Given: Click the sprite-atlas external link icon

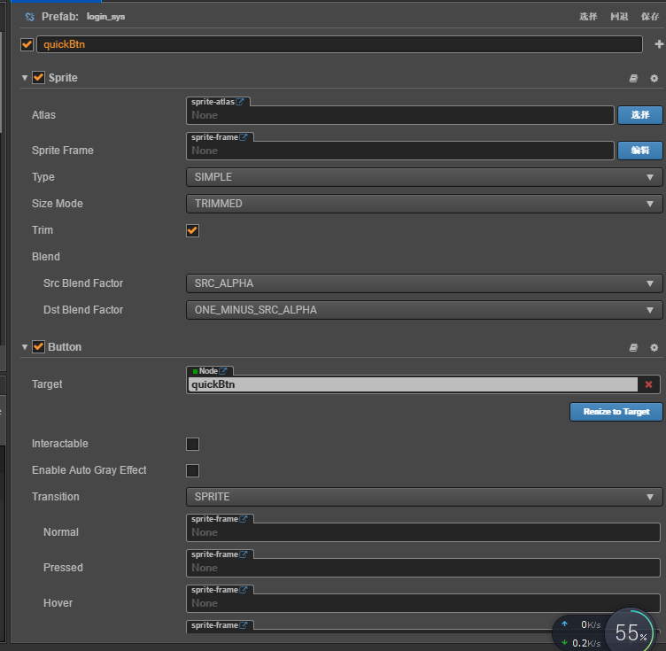Looking at the screenshot, I should click(x=240, y=102).
